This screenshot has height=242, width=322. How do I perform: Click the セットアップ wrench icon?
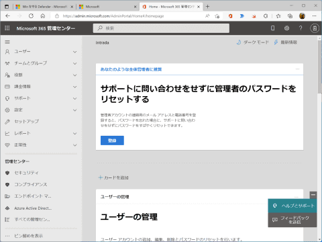click(x=7, y=122)
